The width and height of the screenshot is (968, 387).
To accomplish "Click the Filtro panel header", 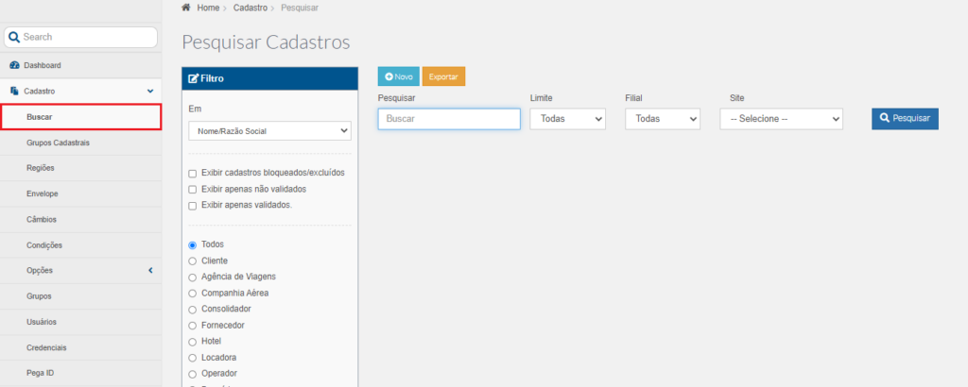I will pos(269,78).
